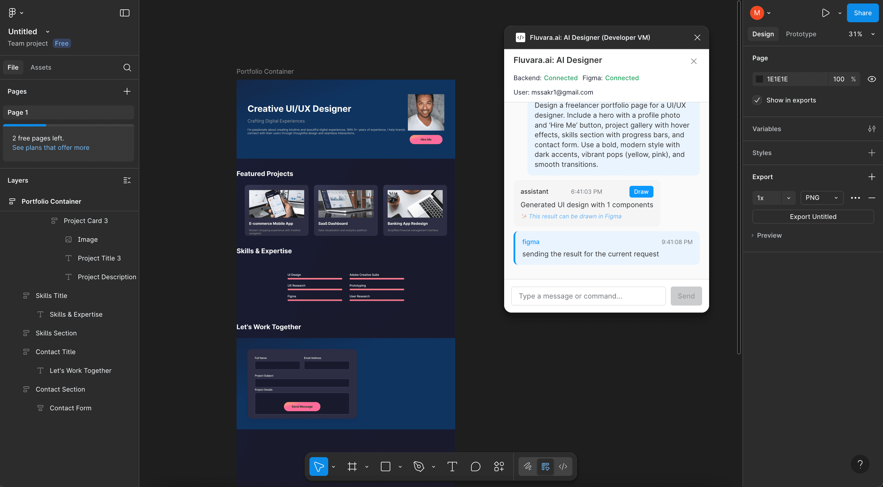Uncheck Show in exports
Image resolution: width=883 pixels, height=487 pixels.
coord(757,100)
